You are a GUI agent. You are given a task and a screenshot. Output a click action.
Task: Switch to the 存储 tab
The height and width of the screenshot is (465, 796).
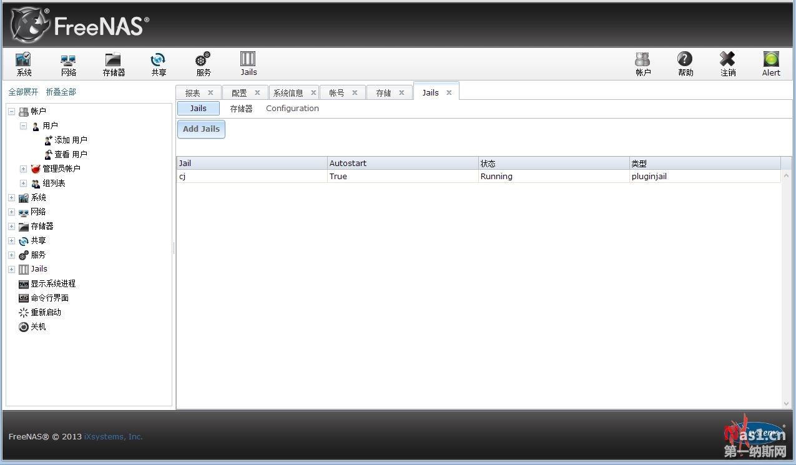(x=383, y=93)
